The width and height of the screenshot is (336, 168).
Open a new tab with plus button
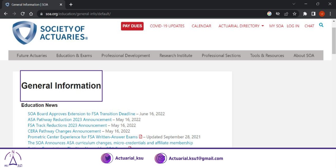click(71, 4)
